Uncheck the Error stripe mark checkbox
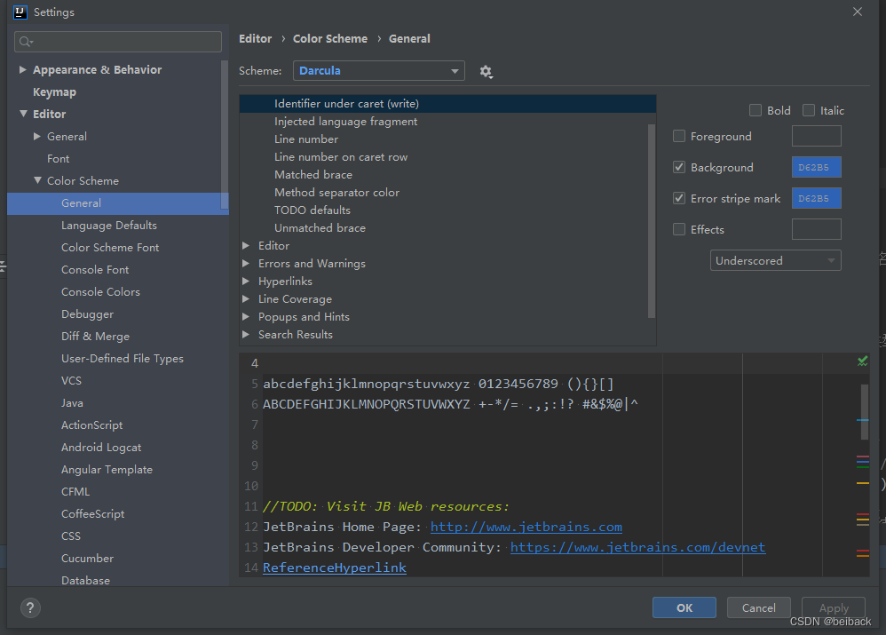The width and height of the screenshot is (886, 635). (x=679, y=198)
